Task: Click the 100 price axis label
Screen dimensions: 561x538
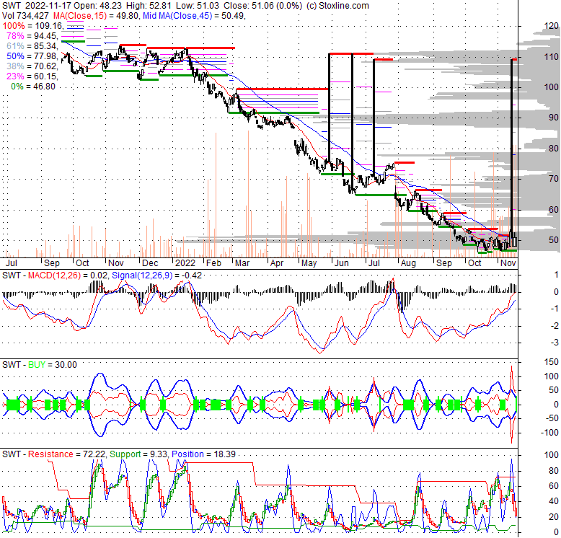Action: point(551,87)
